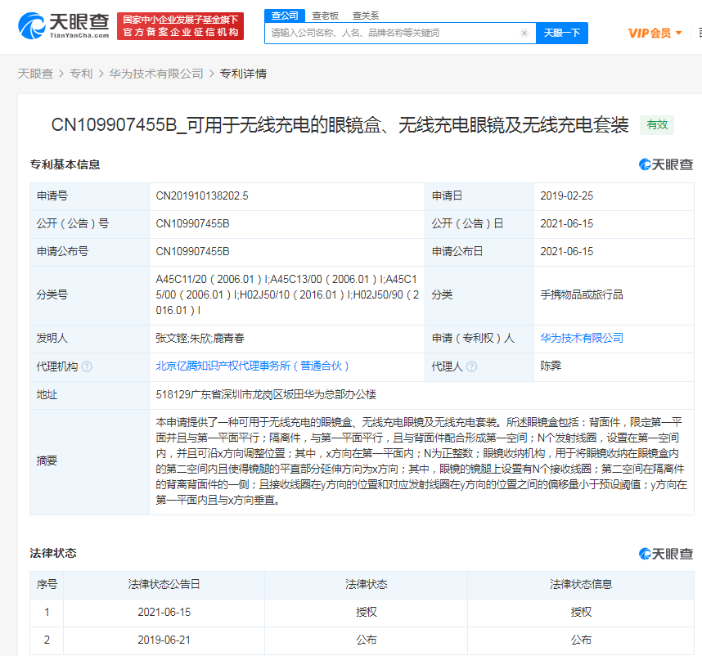Click inside the company search input field
This screenshot has height=656, width=702.
[393, 33]
